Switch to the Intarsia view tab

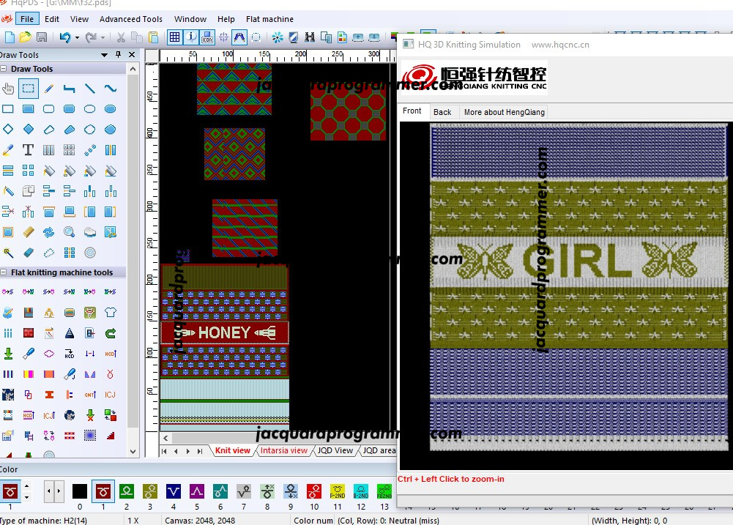[x=284, y=450]
